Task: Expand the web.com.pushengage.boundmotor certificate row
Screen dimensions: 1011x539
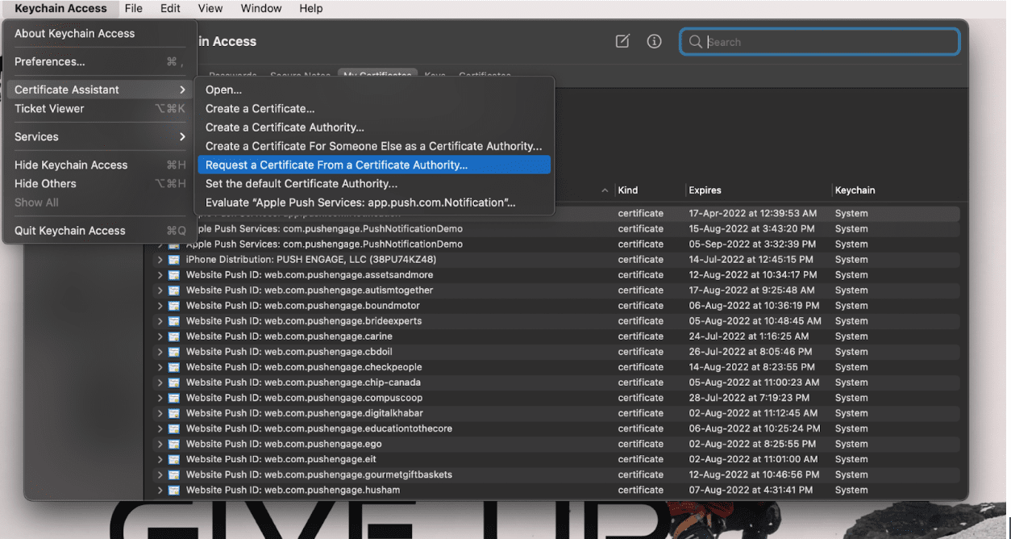Action: tap(160, 306)
